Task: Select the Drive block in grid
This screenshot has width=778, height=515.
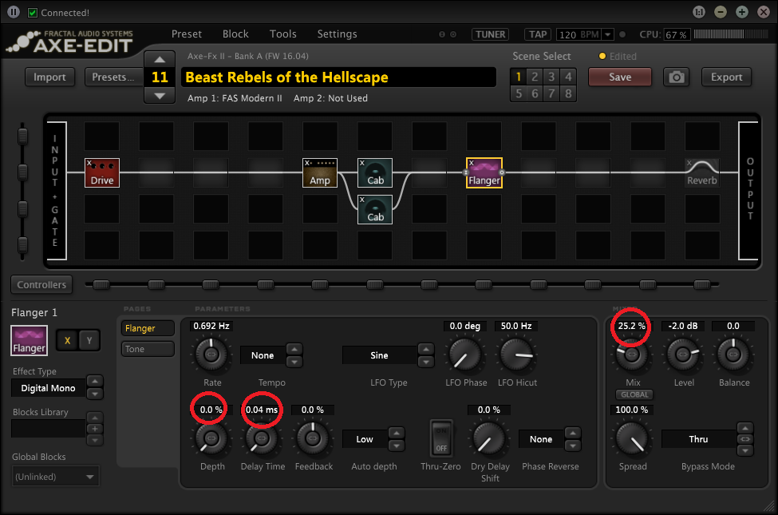Action: coord(102,172)
